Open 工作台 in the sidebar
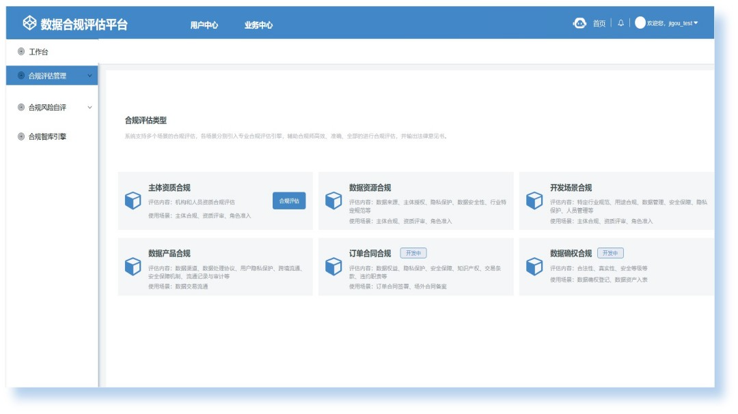The height and width of the screenshot is (414, 738). tap(38, 52)
